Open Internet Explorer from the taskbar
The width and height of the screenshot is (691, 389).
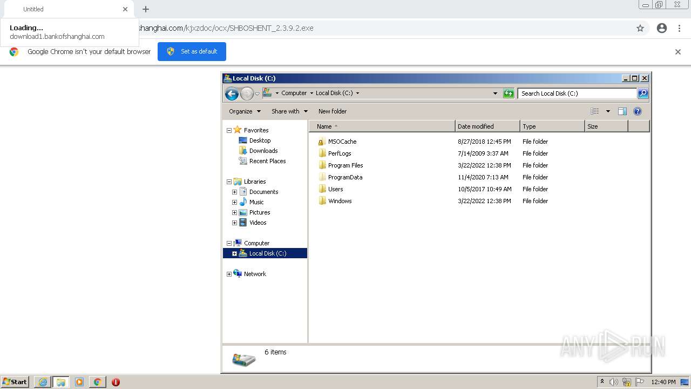click(x=43, y=382)
